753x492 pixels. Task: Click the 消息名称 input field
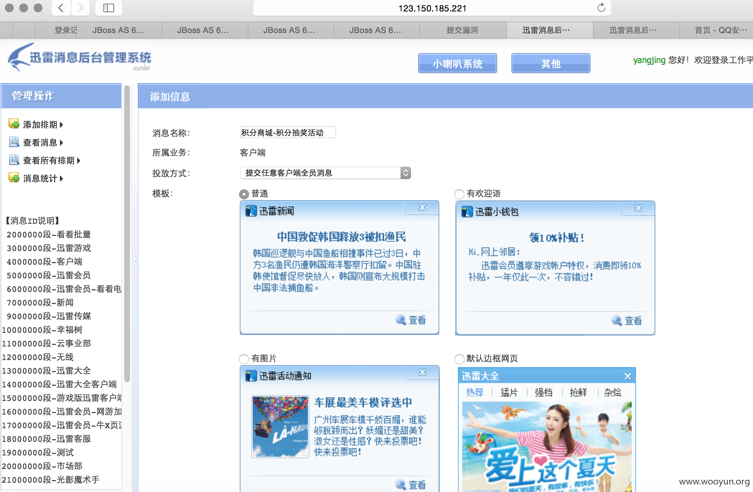pyautogui.click(x=288, y=133)
